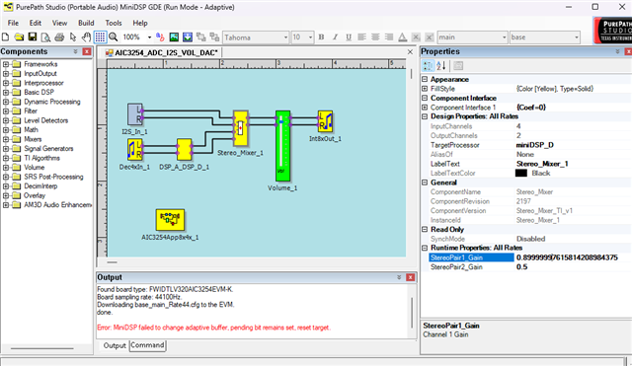This screenshot has width=632, height=366.
Task: Open the Tools menu
Action: click(x=114, y=23)
